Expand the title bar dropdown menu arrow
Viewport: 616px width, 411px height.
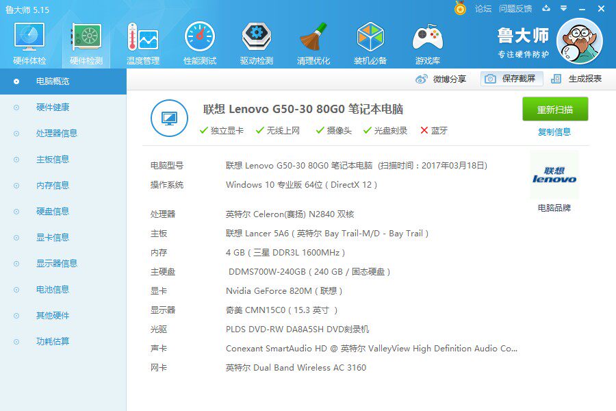tap(563, 8)
